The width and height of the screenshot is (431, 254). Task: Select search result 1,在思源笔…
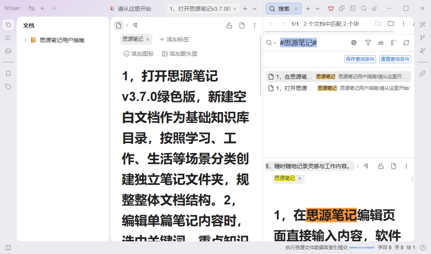tap(338, 77)
